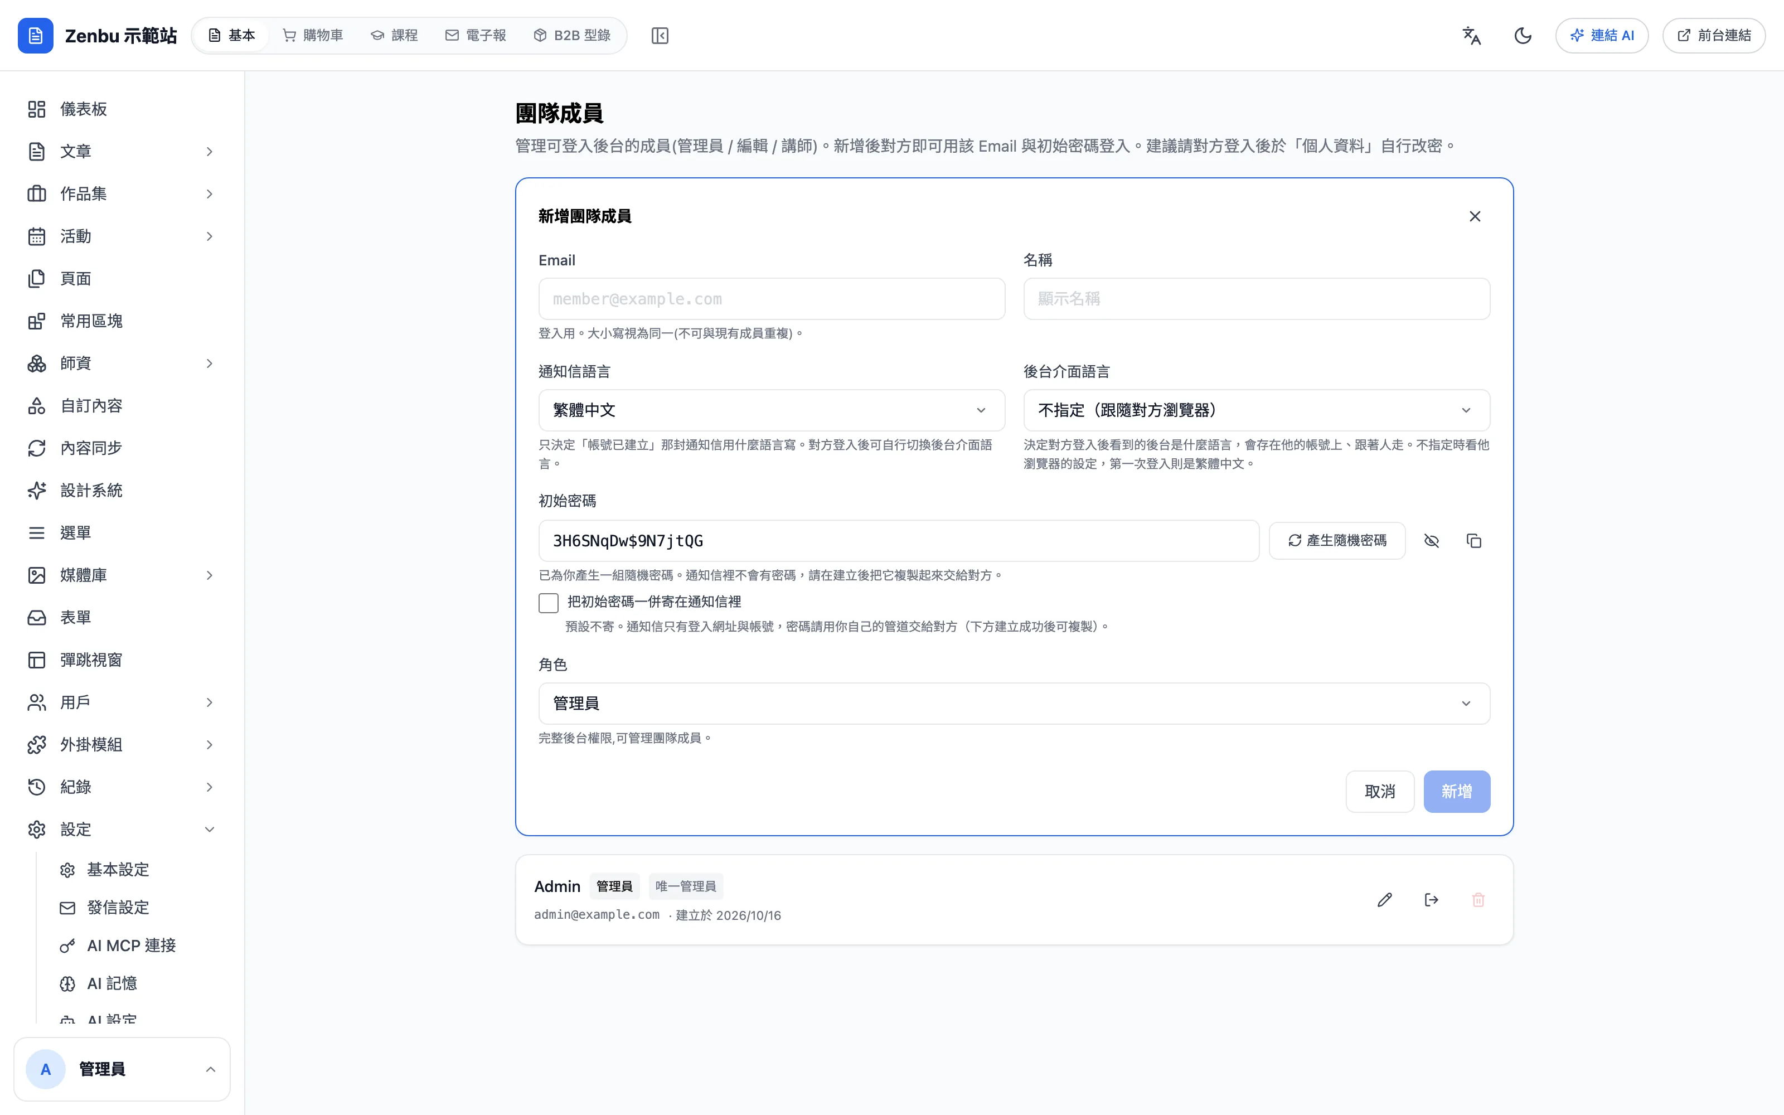The image size is (1784, 1115).
Task: Collapse the 設定 sidebar section
Action: coord(123,830)
